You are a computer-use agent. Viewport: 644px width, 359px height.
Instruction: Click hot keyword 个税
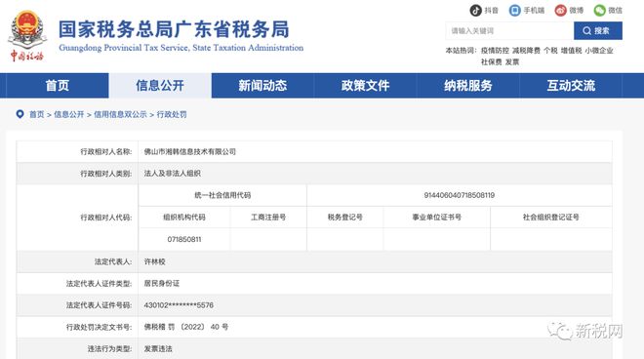pos(550,51)
